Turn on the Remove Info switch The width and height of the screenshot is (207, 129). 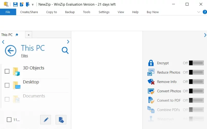[x=196, y=82]
